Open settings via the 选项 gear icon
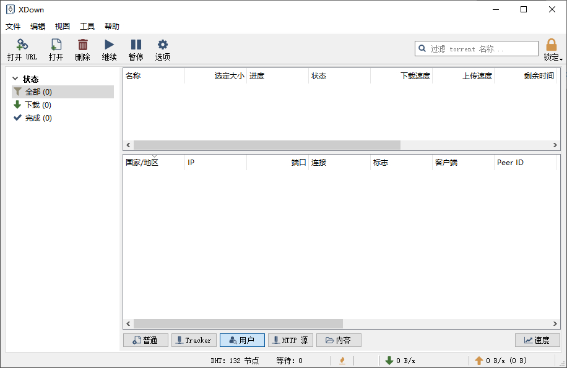 [x=163, y=45]
